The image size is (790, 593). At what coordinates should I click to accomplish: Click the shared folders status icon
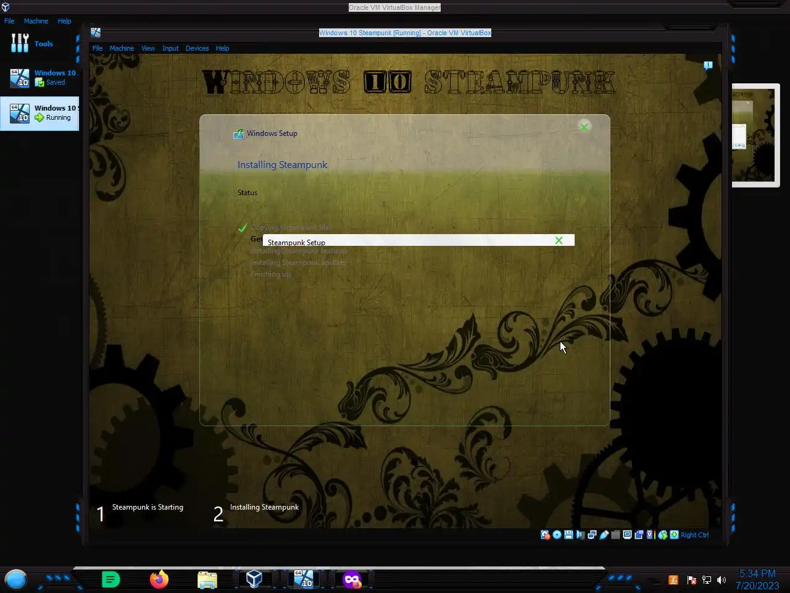pyautogui.click(x=615, y=535)
